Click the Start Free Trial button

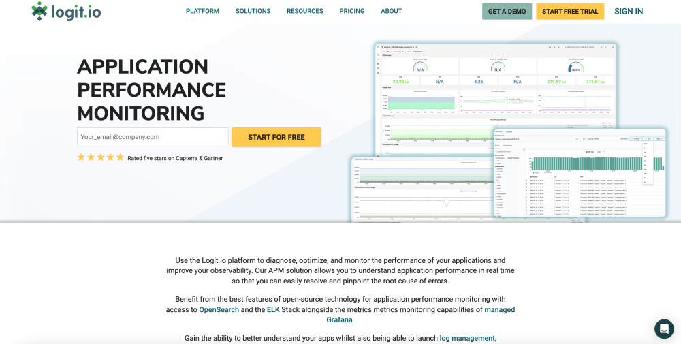[x=569, y=12]
